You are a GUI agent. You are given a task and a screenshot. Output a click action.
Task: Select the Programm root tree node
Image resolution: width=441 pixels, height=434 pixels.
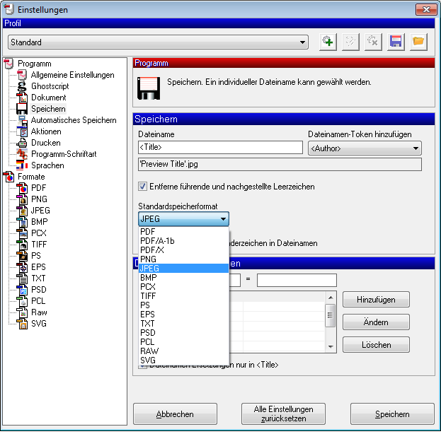pos(34,64)
